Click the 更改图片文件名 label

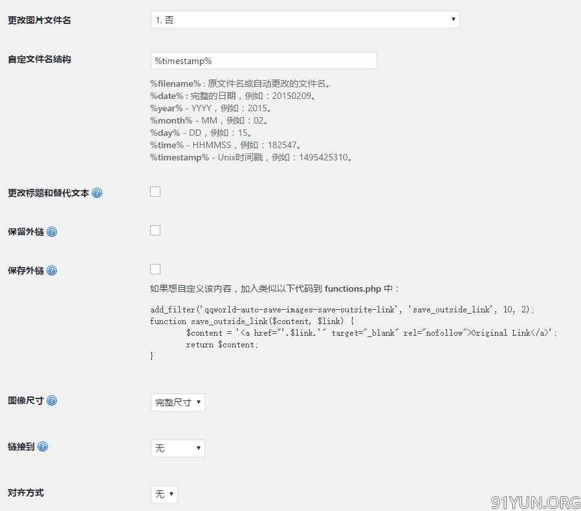coord(39,21)
